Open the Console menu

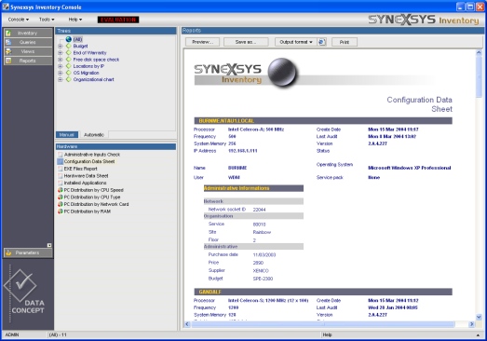click(19, 20)
